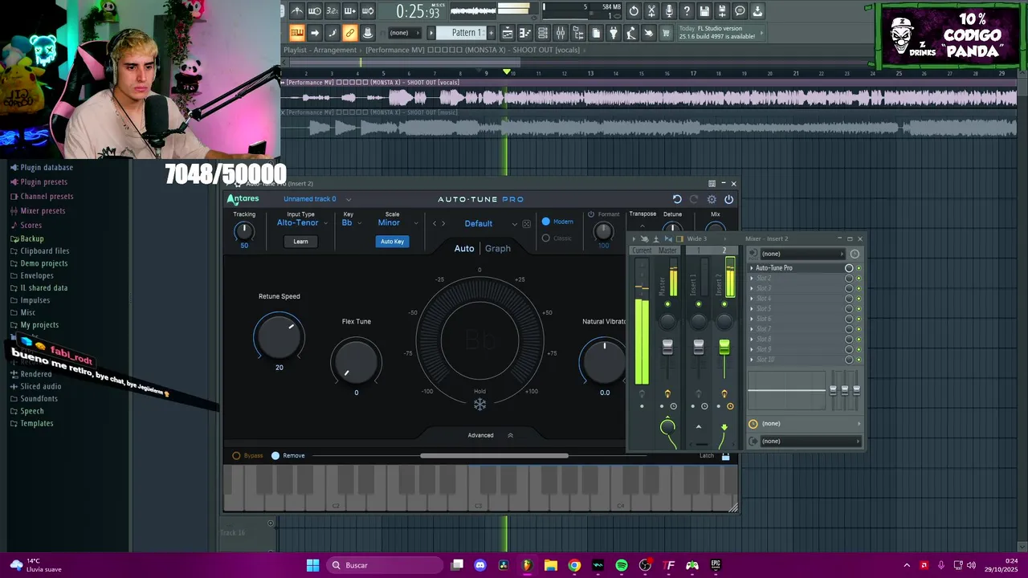1028x578 pixels.
Task: Toggle the typing keyboard to piano icon
Action: point(297,33)
